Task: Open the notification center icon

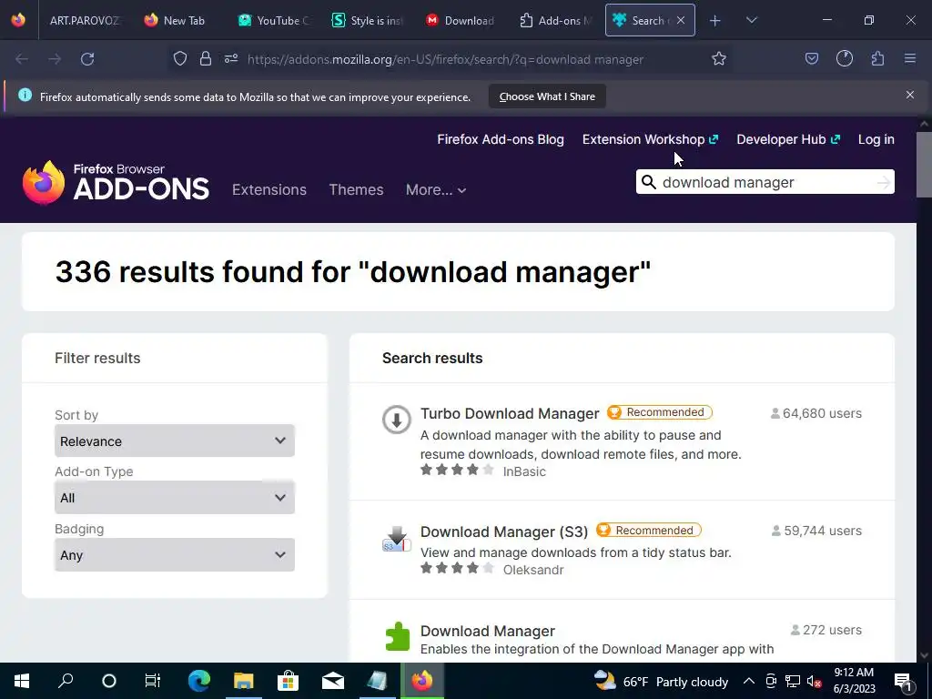Action: pyautogui.click(x=902, y=681)
